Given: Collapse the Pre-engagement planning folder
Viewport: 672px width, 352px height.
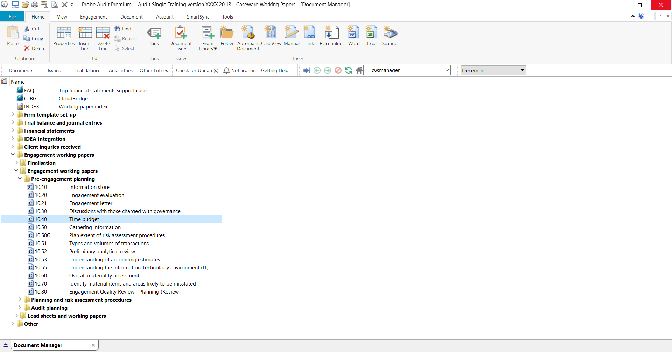Looking at the screenshot, I should click(x=20, y=179).
